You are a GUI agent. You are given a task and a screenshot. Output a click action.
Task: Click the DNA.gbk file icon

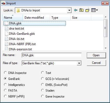tap(6, 23)
